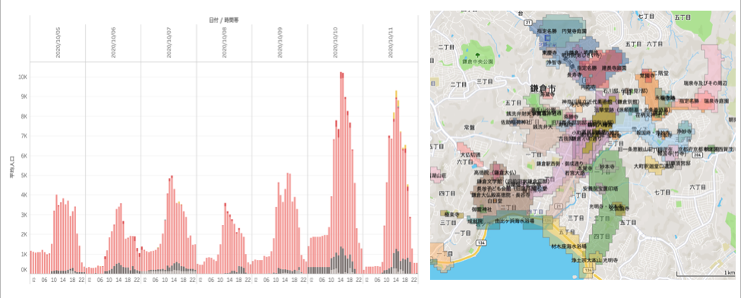Click the 円覚寺庭園 map label

click(x=575, y=30)
